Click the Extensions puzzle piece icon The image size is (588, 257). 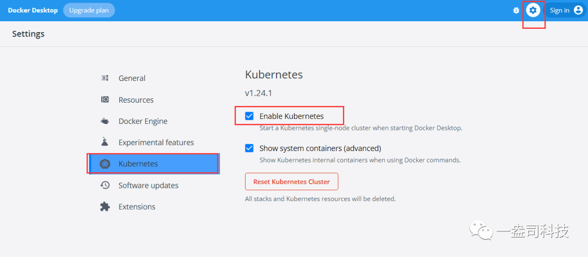point(105,206)
